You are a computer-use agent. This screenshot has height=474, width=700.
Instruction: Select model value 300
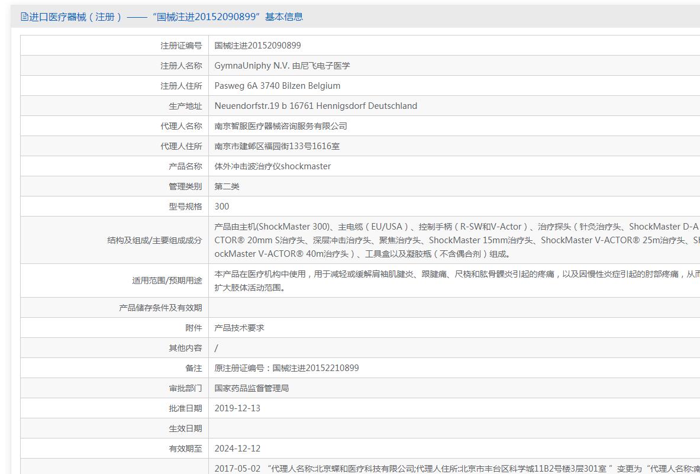[222, 206]
